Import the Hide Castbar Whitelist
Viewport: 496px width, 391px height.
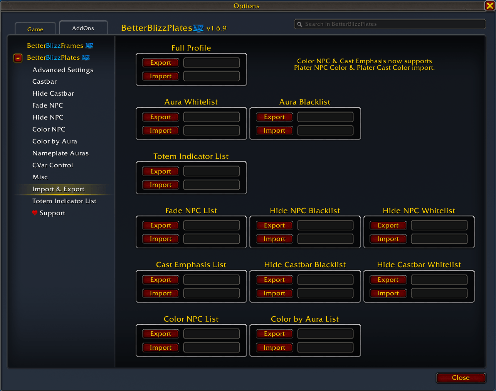[x=388, y=293]
